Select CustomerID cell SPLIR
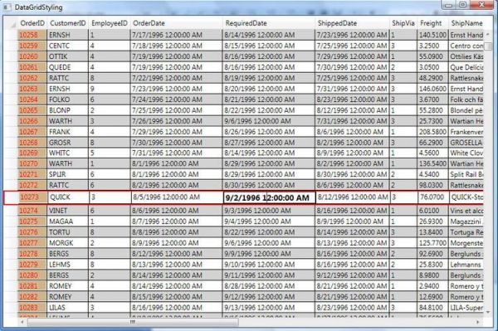The width and height of the screenshot is (498, 331). [x=68, y=174]
